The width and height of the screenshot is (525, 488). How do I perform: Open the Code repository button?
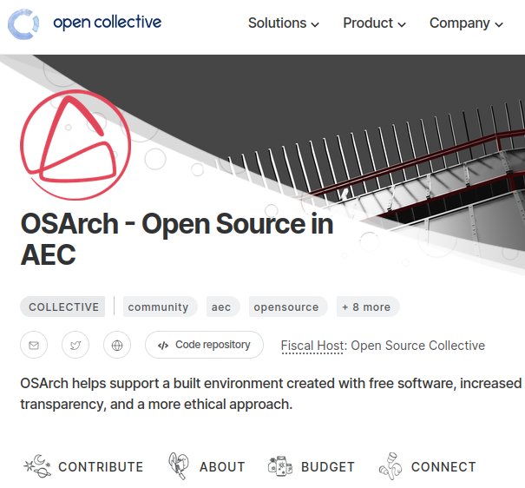204,345
